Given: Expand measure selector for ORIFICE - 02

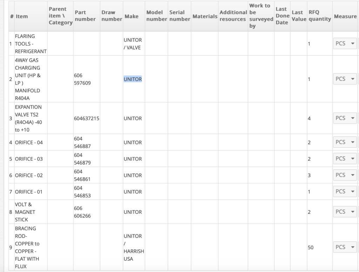Looking at the screenshot, I should pyautogui.click(x=344, y=175).
